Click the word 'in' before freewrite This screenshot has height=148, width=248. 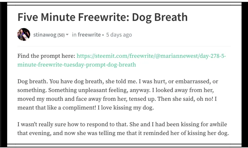click(74, 35)
